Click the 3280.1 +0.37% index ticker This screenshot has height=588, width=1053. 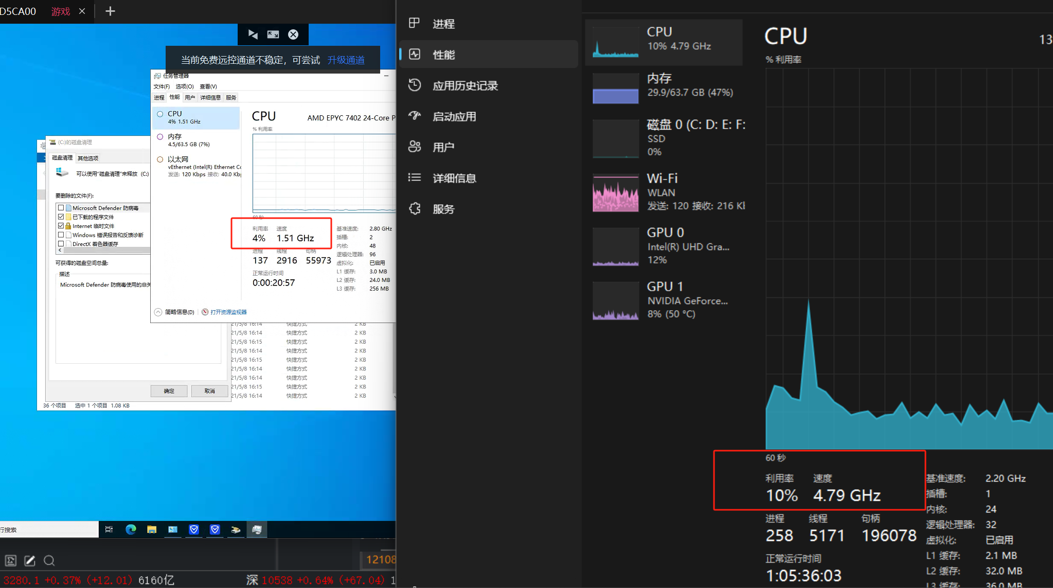click(x=89, y=580)
